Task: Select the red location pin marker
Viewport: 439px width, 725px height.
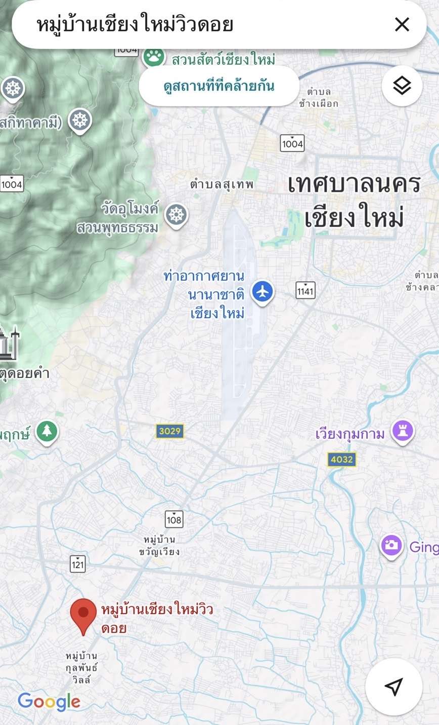Action: (83, 616)
